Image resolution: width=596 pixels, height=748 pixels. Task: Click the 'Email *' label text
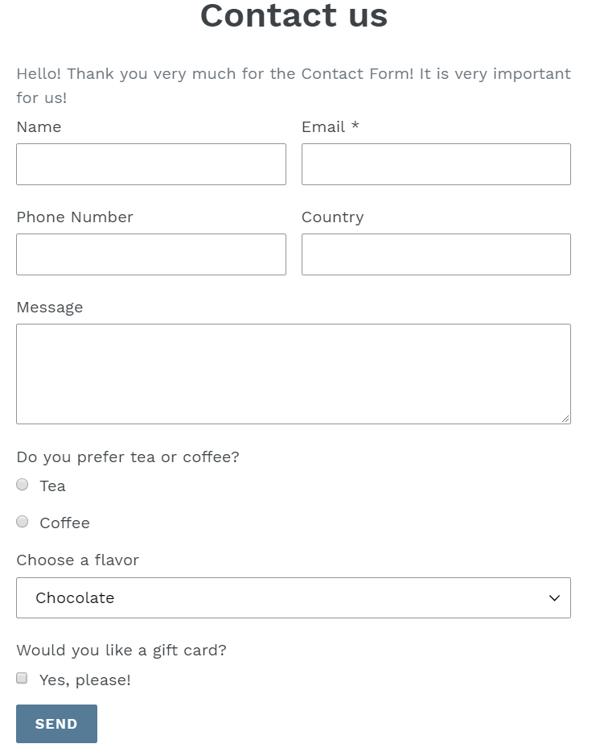(x=330, y=126)
